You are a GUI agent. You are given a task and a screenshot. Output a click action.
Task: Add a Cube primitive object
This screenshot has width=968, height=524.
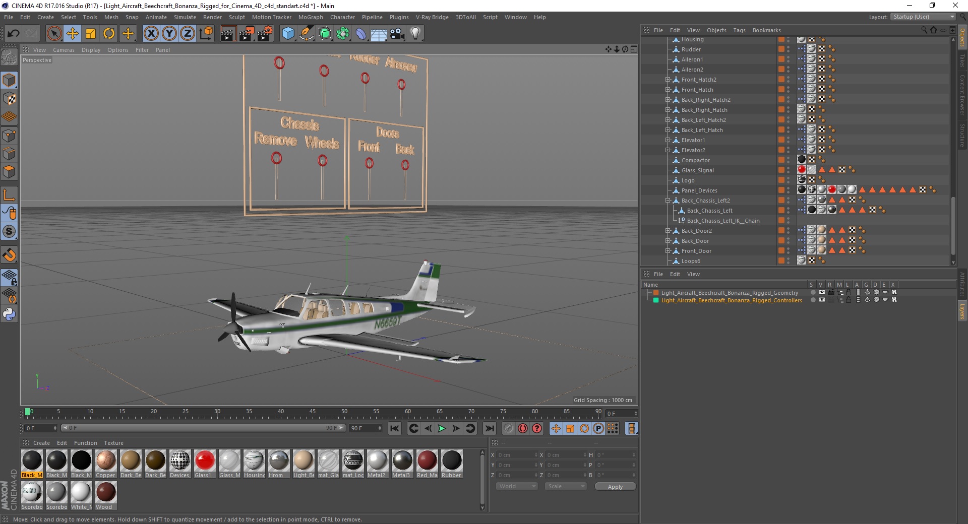click(288, 34)
